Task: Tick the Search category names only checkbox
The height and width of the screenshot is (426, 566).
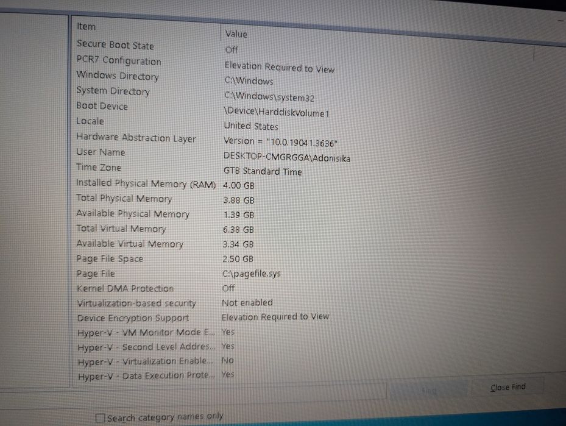Action: pyautogui.click(x=101, y=418)
